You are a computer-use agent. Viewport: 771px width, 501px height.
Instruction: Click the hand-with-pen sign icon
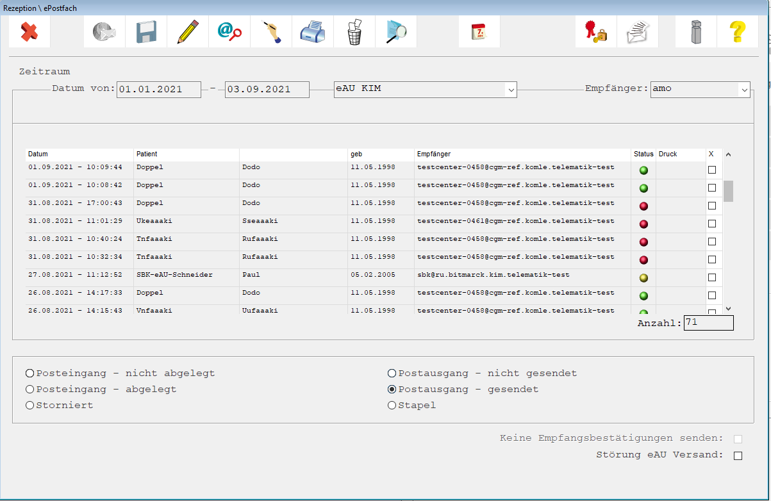click(x=271, y=31)
